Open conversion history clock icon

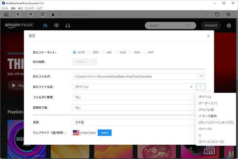pos(217,14)
